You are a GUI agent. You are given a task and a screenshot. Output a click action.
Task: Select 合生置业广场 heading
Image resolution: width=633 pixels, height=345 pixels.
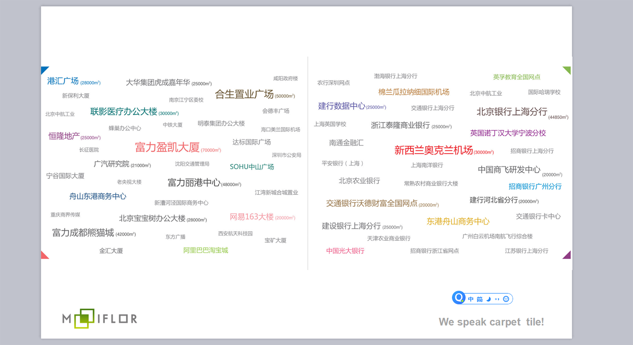tap(244, 94)
